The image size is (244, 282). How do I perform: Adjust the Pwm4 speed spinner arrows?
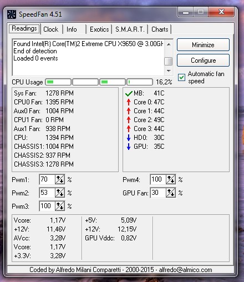tap(171, 179)
